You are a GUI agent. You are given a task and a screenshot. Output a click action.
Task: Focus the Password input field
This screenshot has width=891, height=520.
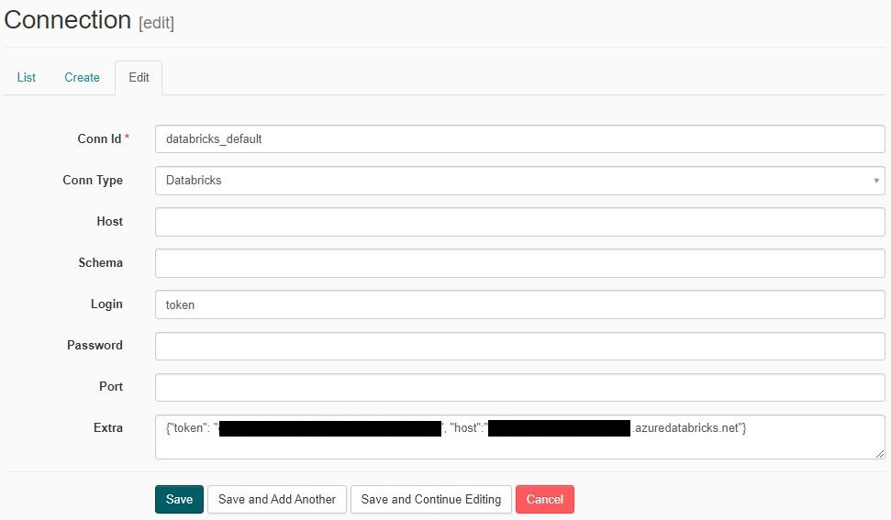[520, 347]
